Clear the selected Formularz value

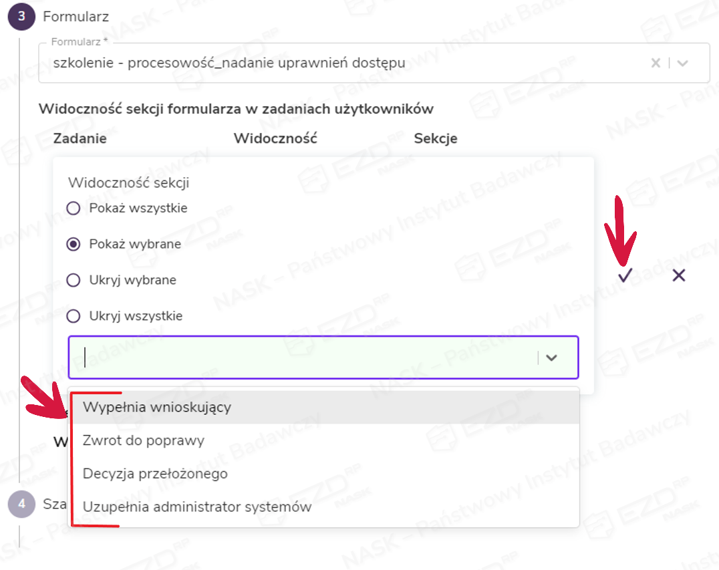[656, 63]
